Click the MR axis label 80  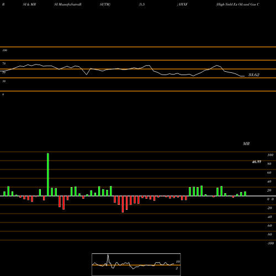coord(269,164)
